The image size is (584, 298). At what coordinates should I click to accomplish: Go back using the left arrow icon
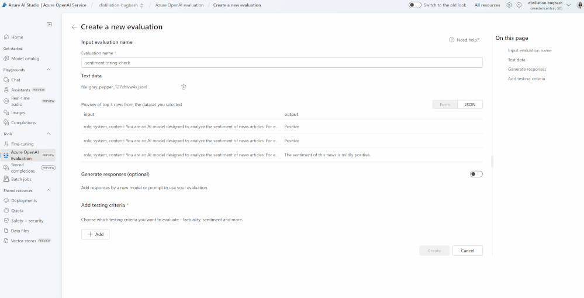74,28
